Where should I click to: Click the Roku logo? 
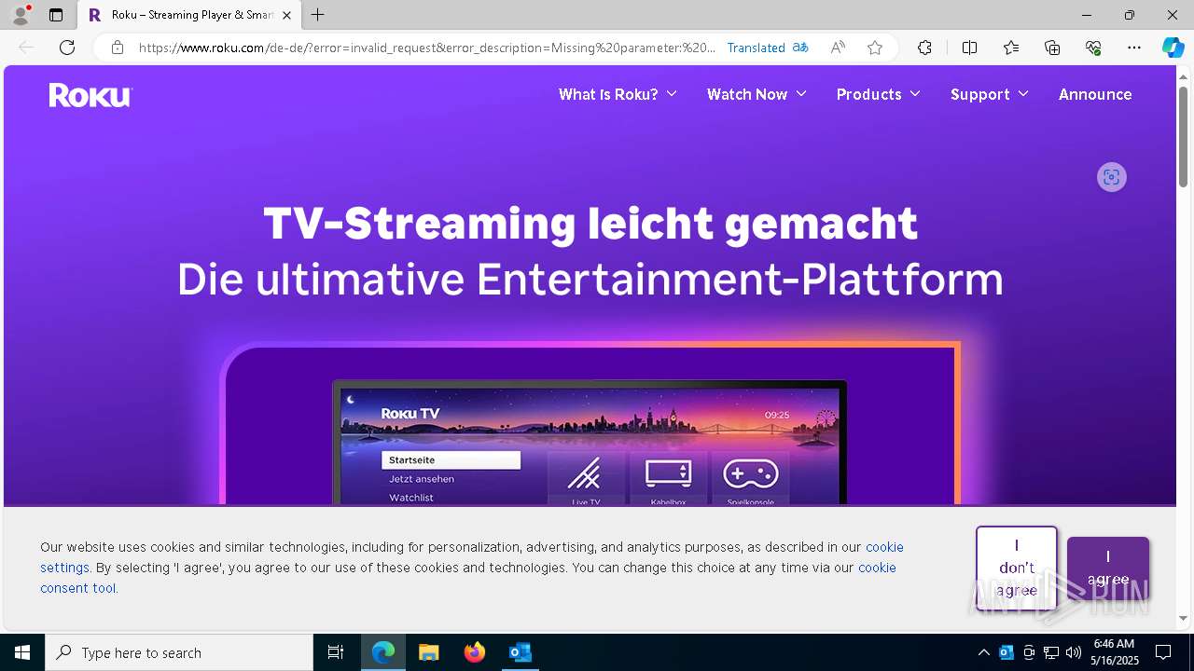tap(90, 95)
